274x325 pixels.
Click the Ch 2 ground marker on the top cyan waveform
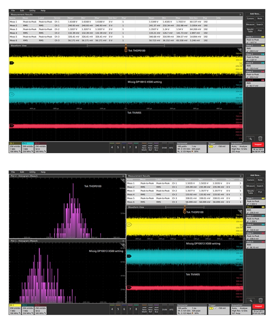(x=11, y=94)
